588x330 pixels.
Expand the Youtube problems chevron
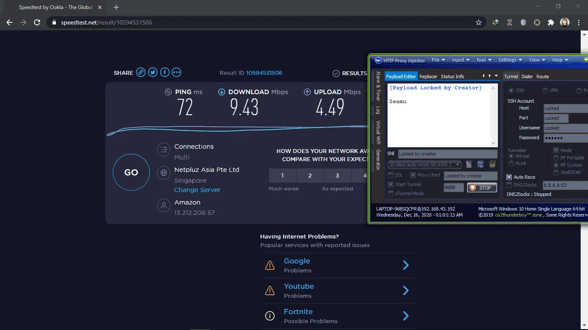pos(405,290)
